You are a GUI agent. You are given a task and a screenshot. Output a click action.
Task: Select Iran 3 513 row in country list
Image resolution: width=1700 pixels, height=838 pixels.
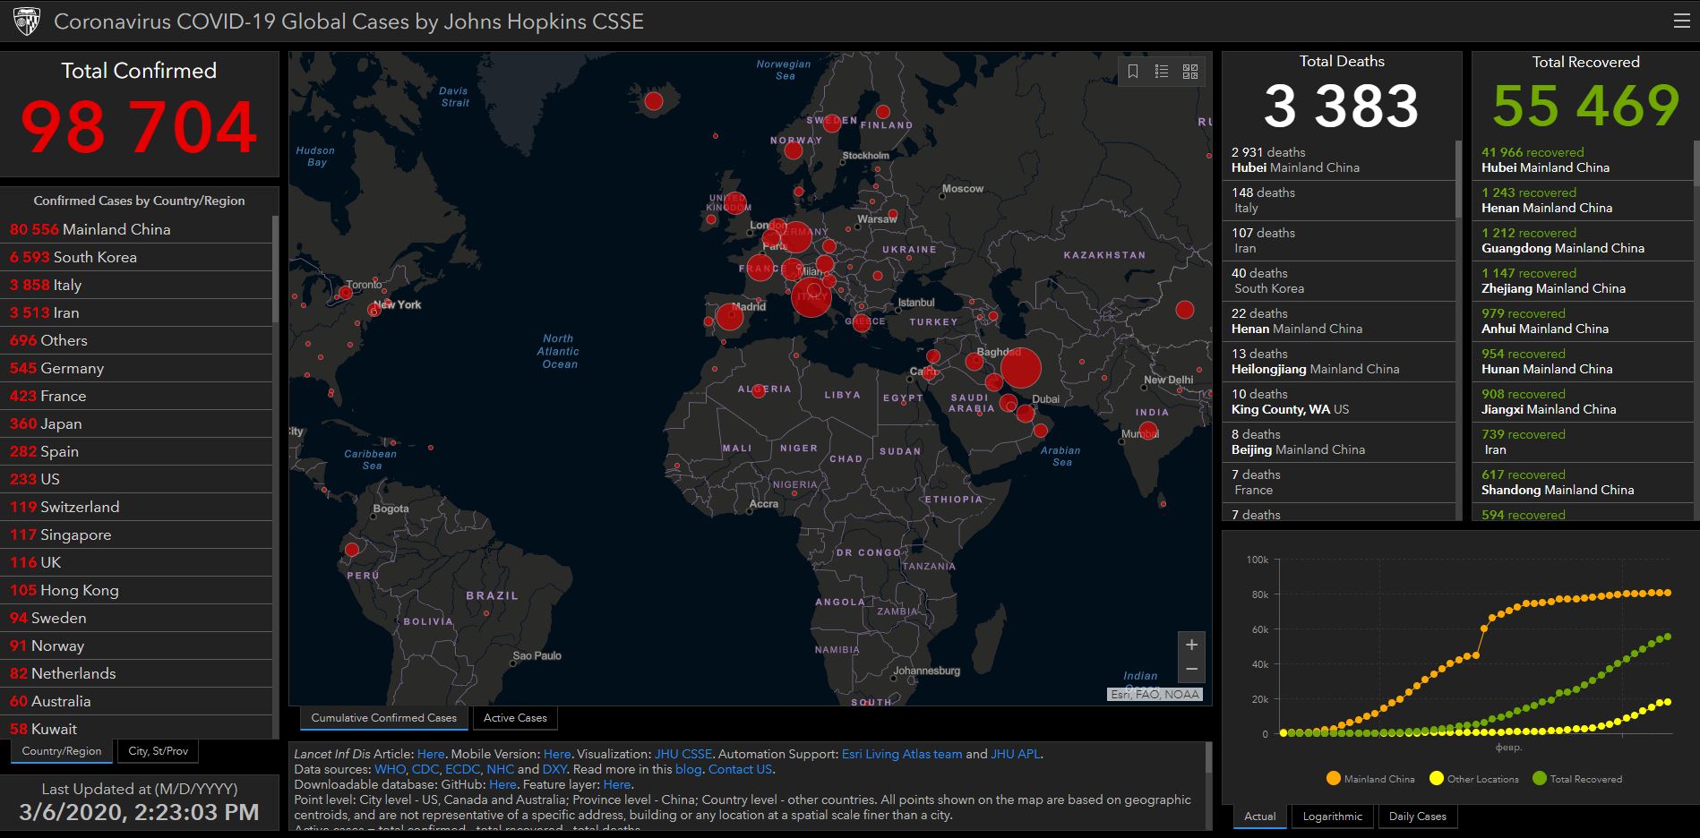[x=136, y=312]
